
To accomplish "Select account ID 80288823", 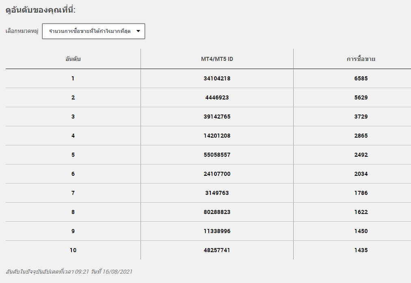I will point(217,212).
